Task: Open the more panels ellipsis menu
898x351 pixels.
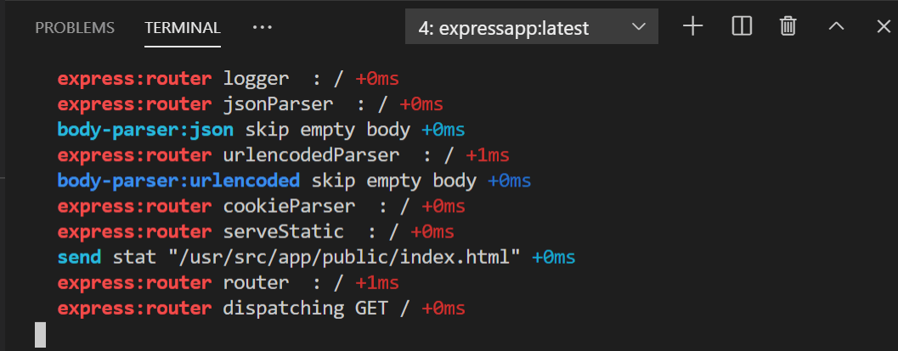Action: click(263, 27)
